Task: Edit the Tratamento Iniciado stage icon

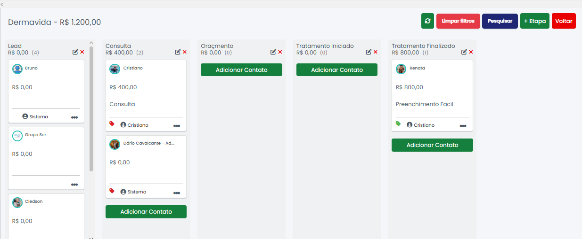Action: (x=369, y=52)
